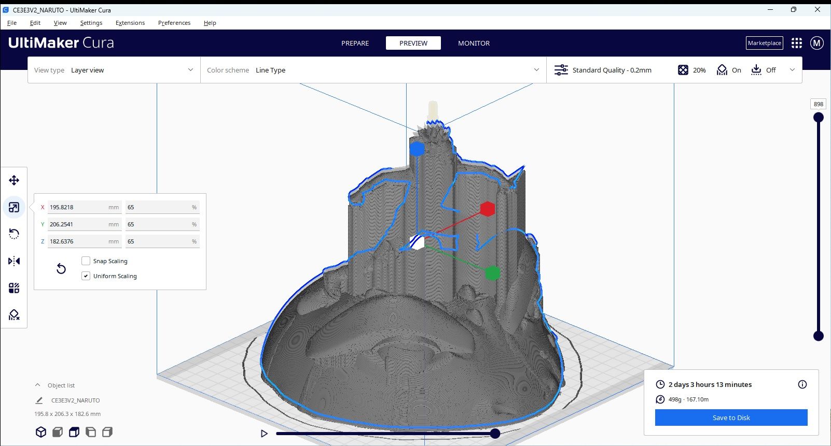831x446 pixels.
Task: Click the Standard Quality - 0.2mm profile text
Action: (x=612, y=70)
